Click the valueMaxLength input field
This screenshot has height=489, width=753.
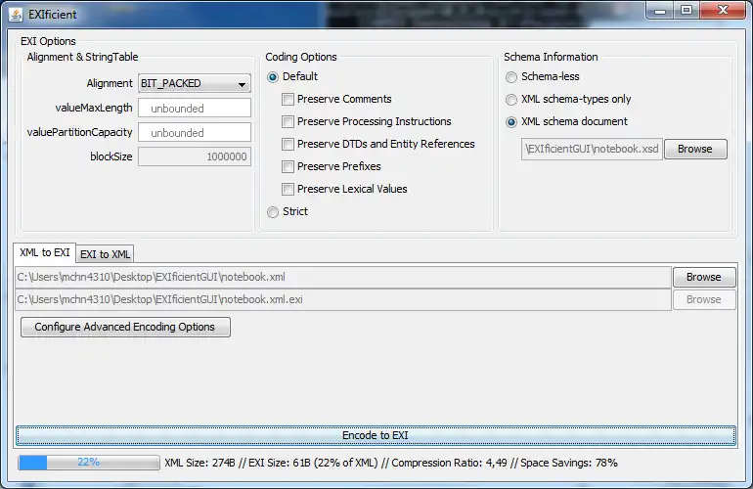[194, 109]
